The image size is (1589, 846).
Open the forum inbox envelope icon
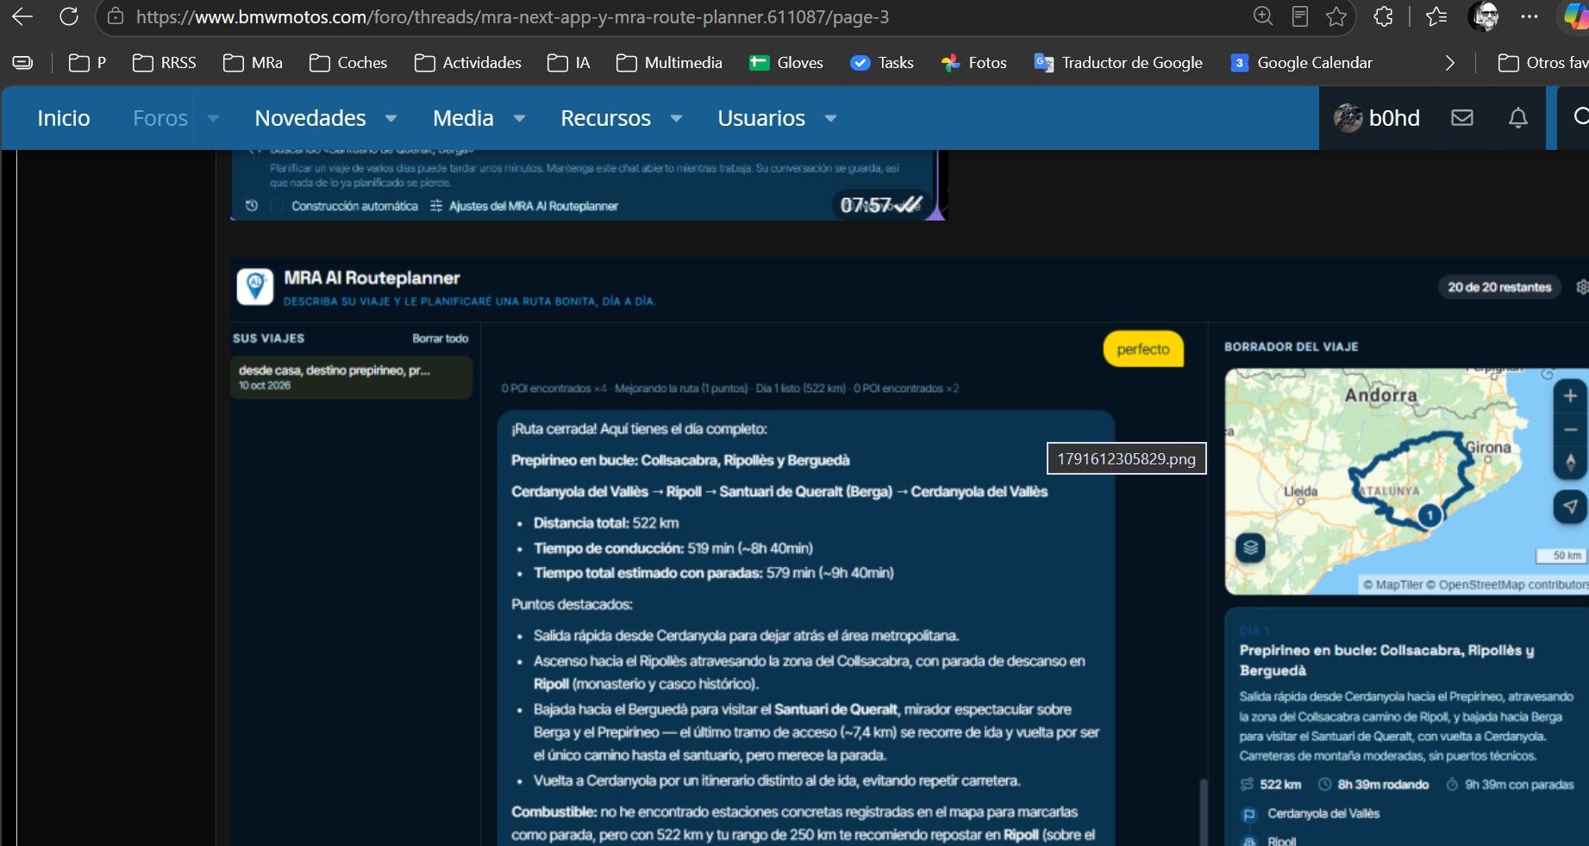coord(1462,118)
